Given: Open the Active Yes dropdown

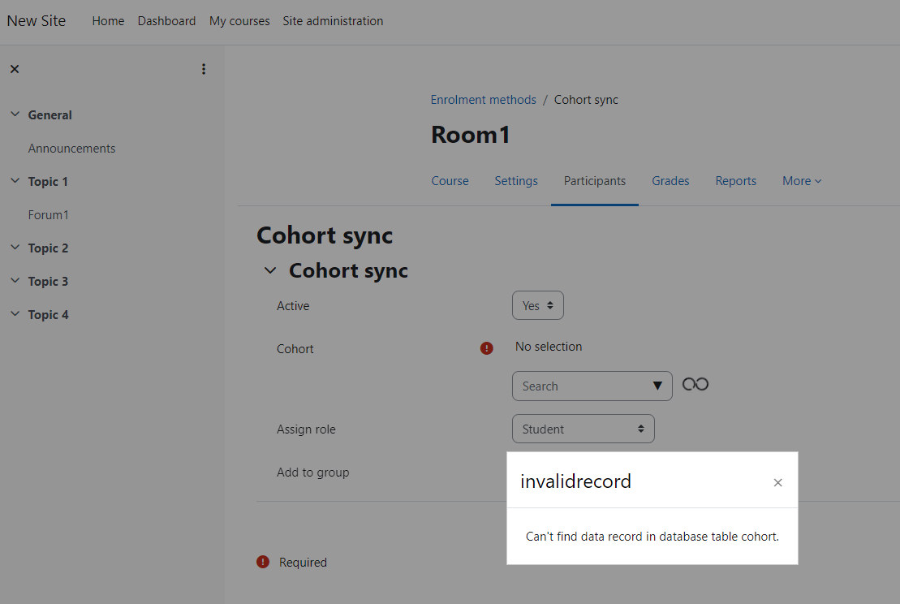Looking at the screenshot, I should click(538, 305).
